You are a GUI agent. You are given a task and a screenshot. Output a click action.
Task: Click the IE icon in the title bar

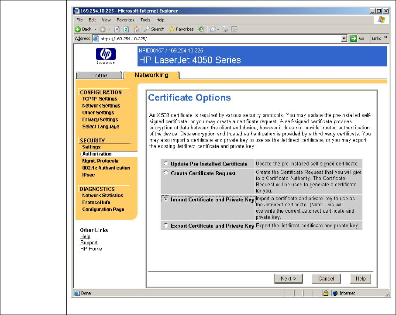click(76, 11)
